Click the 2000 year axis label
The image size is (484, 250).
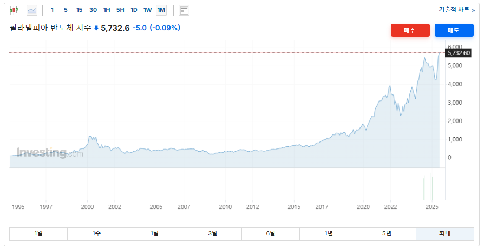pyautogui.click(x=87, y=207)
